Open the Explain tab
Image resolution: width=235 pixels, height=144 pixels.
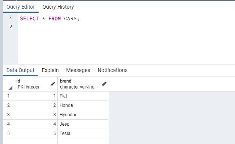[x=50, y=70]
